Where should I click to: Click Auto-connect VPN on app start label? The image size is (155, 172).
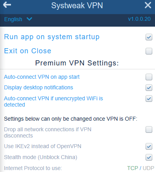[42, 77]
